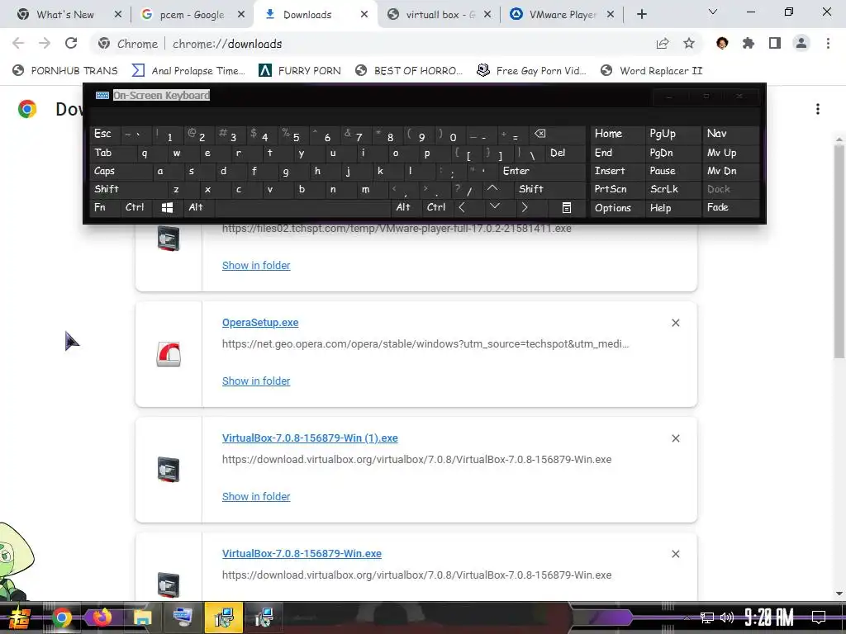Remove OperaSetup.exe from the list
Viewport: 846px width, 634px height.
pyautogui.click(x=676, y=323)
